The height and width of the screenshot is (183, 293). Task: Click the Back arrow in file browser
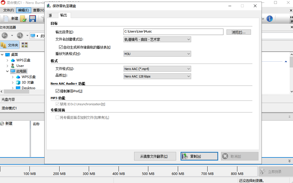5,36
